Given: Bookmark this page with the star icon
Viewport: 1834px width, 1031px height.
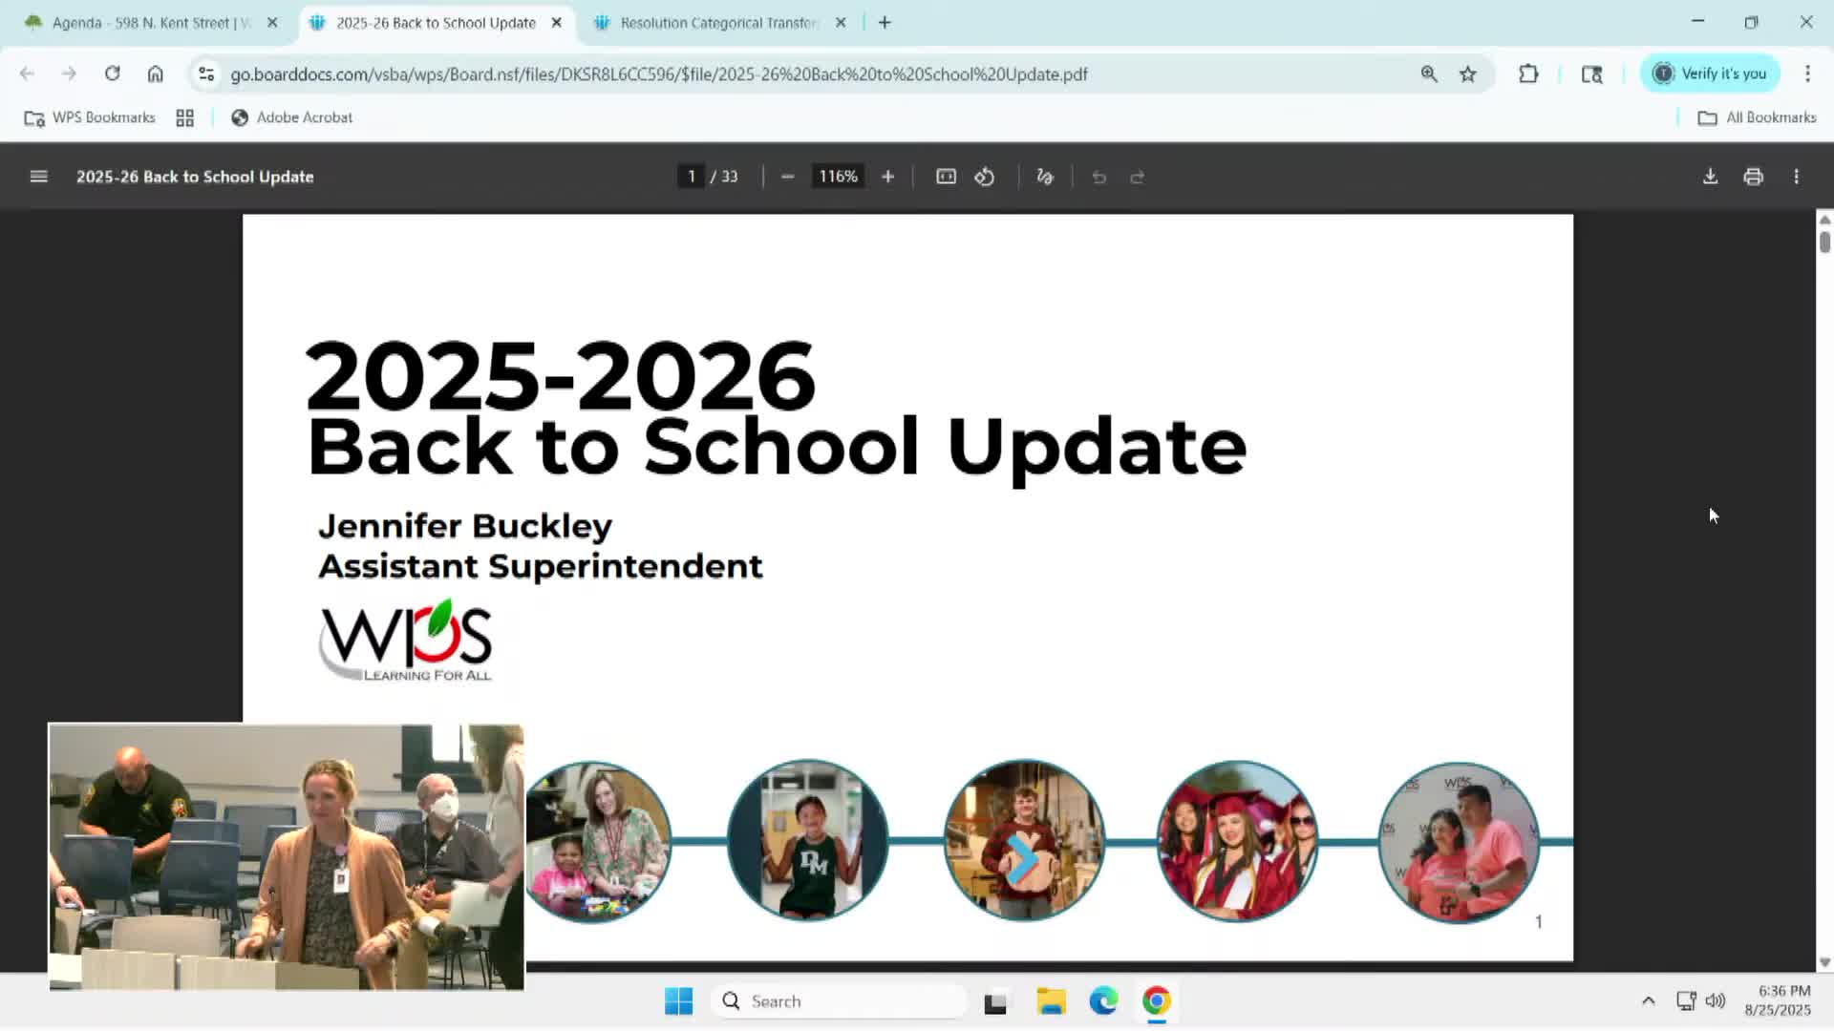Looking at the screenshot, I should (x=1467, y=74).
